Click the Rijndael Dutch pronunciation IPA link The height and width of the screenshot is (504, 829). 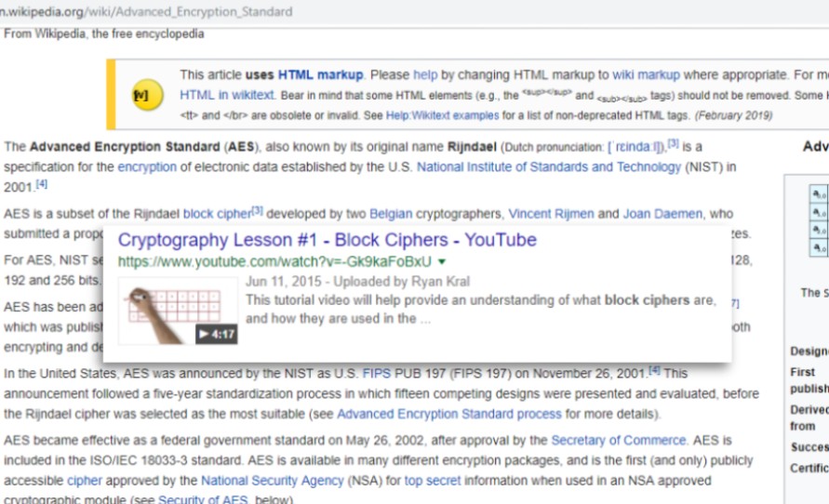coord(636,147)
